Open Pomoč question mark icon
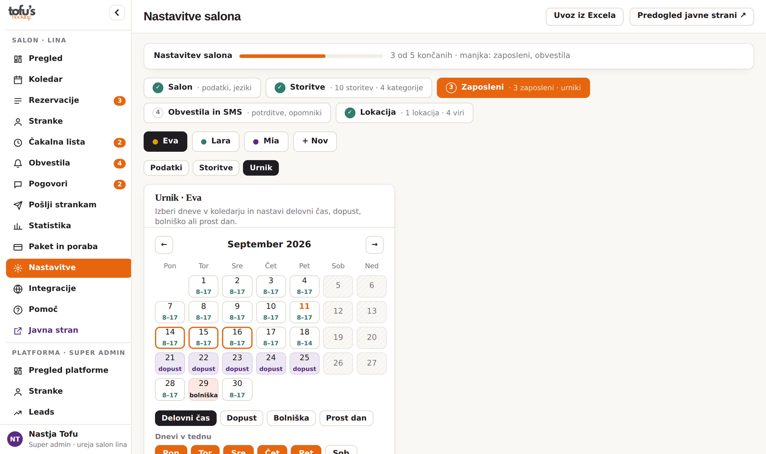The width and height of the screenshot is (766, 454). 18,310
